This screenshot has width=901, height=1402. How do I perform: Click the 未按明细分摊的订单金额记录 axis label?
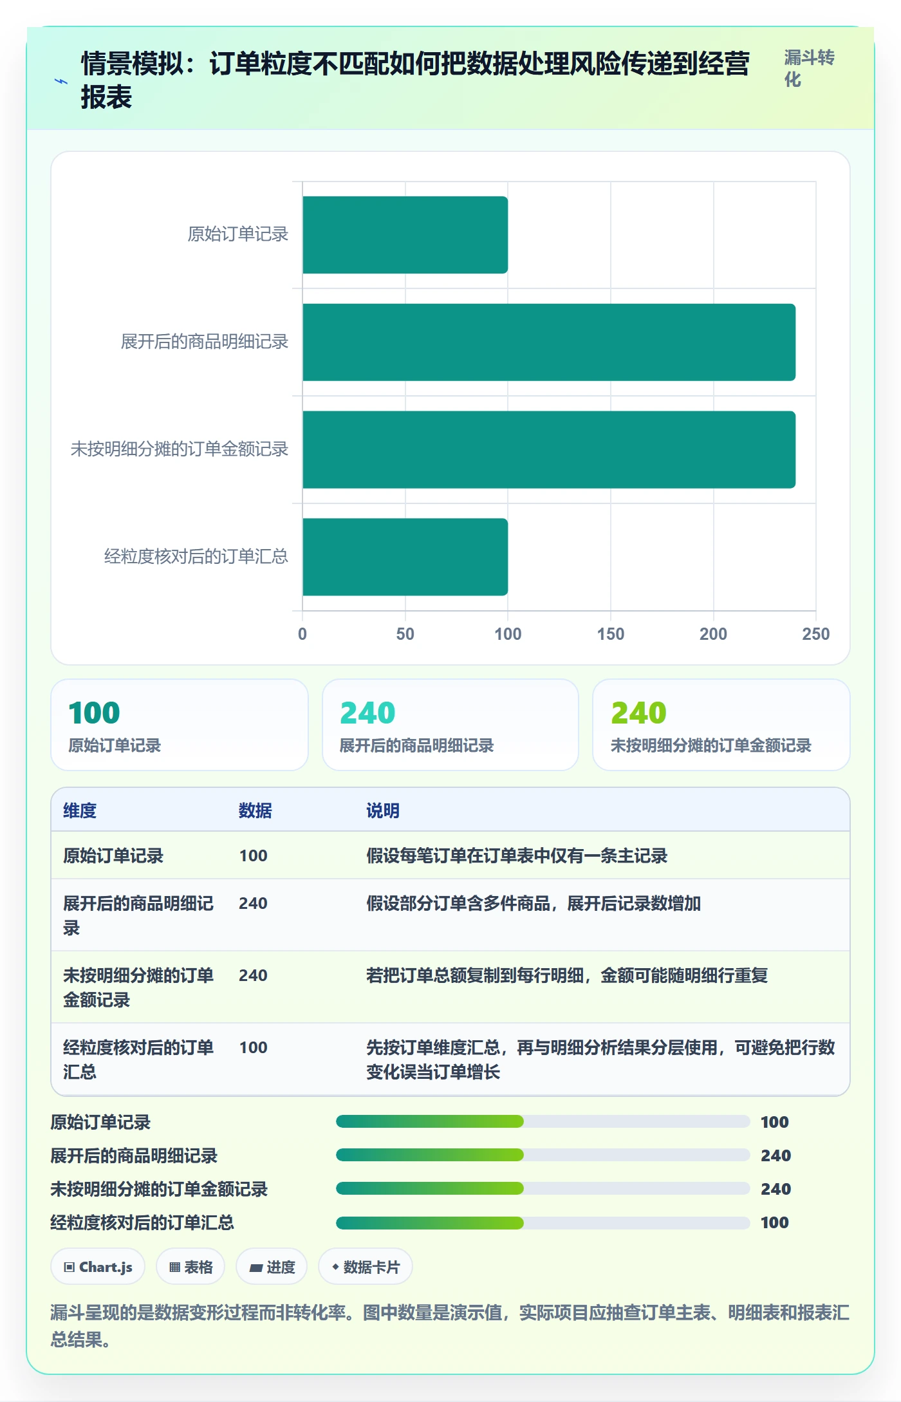(179, 449)
